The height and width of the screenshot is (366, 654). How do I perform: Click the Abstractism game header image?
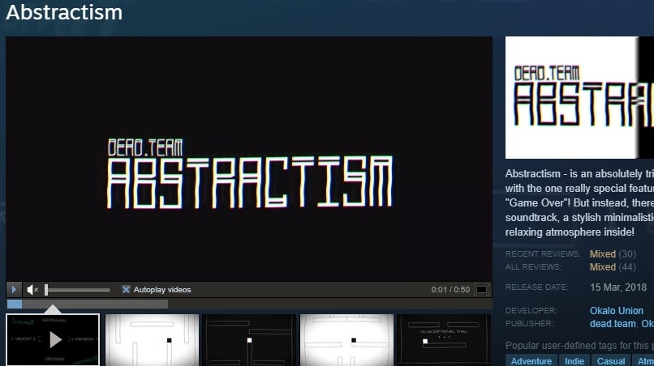pyautogui.click(x=579, y=97)
